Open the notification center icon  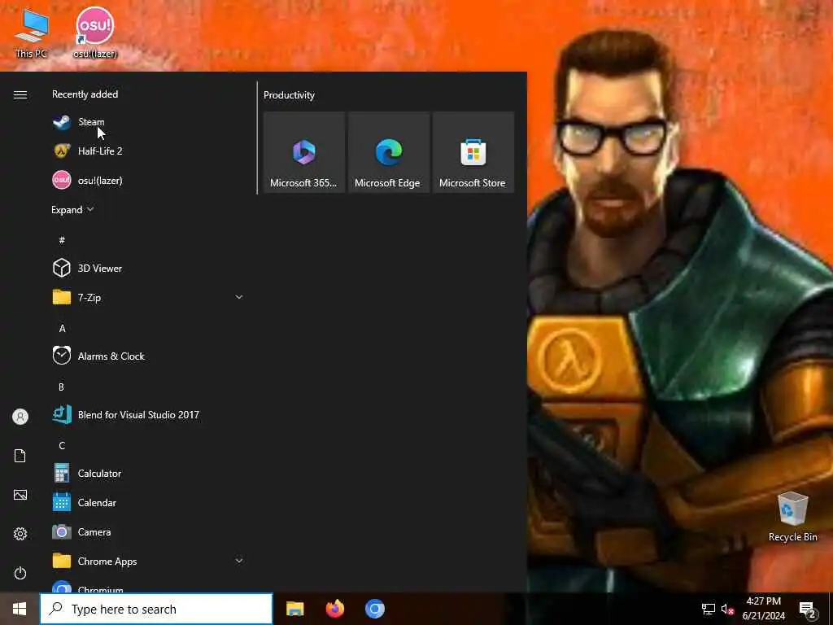point(807,610)
